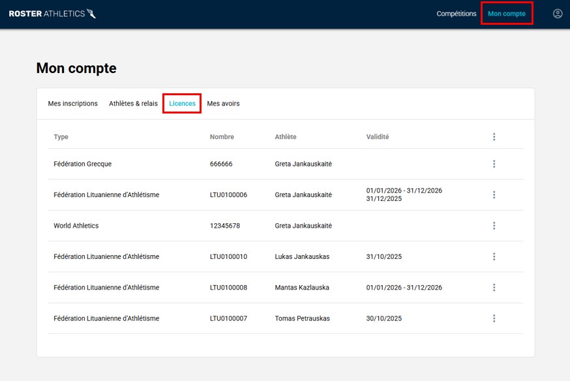
Task: Open options for the World Athletics licence
Action: pyautogui.click(x=494, y=226)
